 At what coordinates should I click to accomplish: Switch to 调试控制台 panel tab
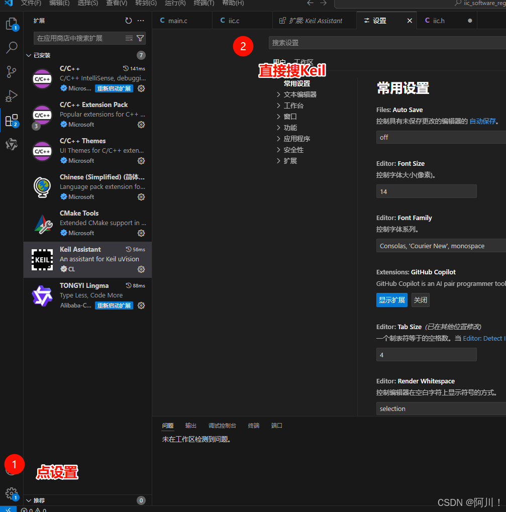point(222,426)
